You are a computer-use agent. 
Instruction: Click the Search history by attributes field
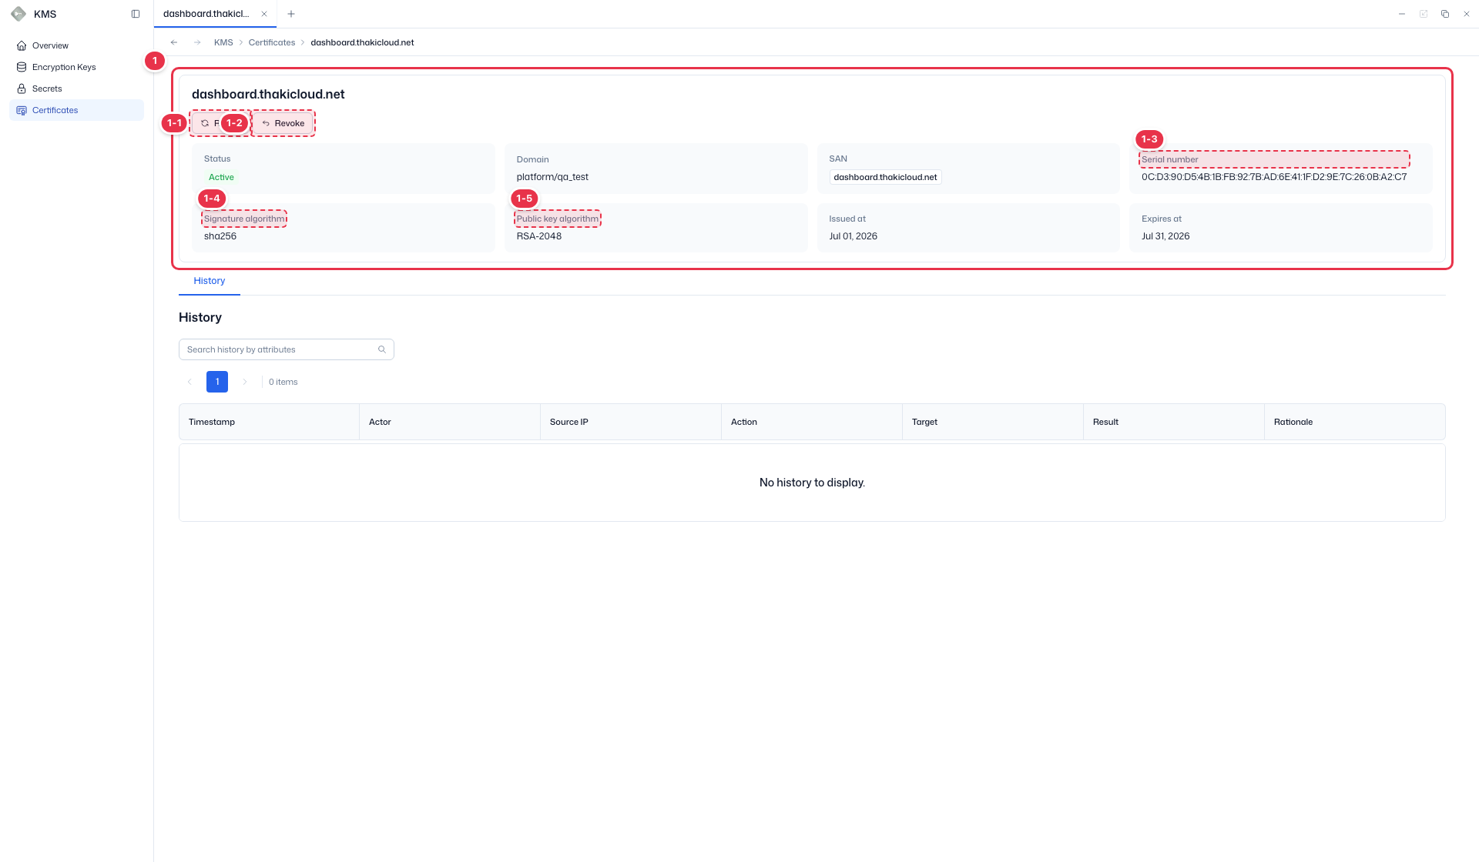(x=287, y=349)
